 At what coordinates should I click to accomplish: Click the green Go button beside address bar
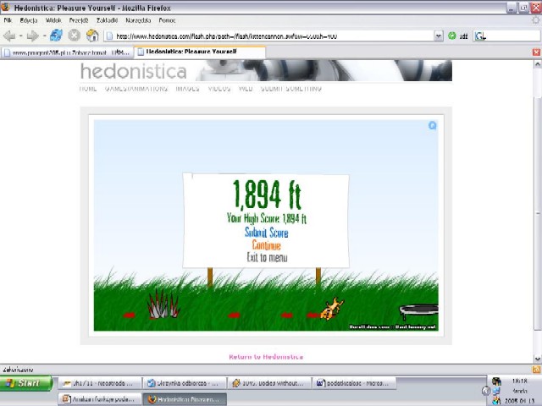click(452, 36)
